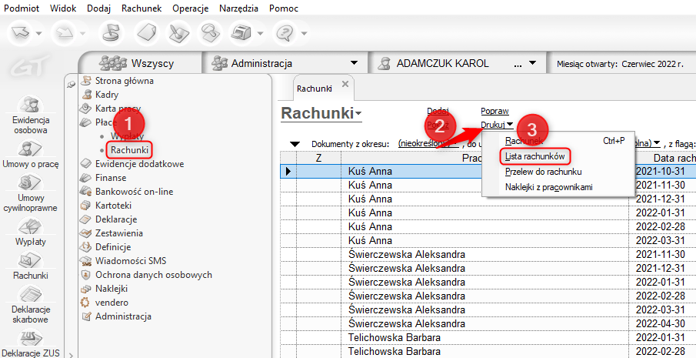Open Rachunki sidebar icon

click(x=31, y=265)
